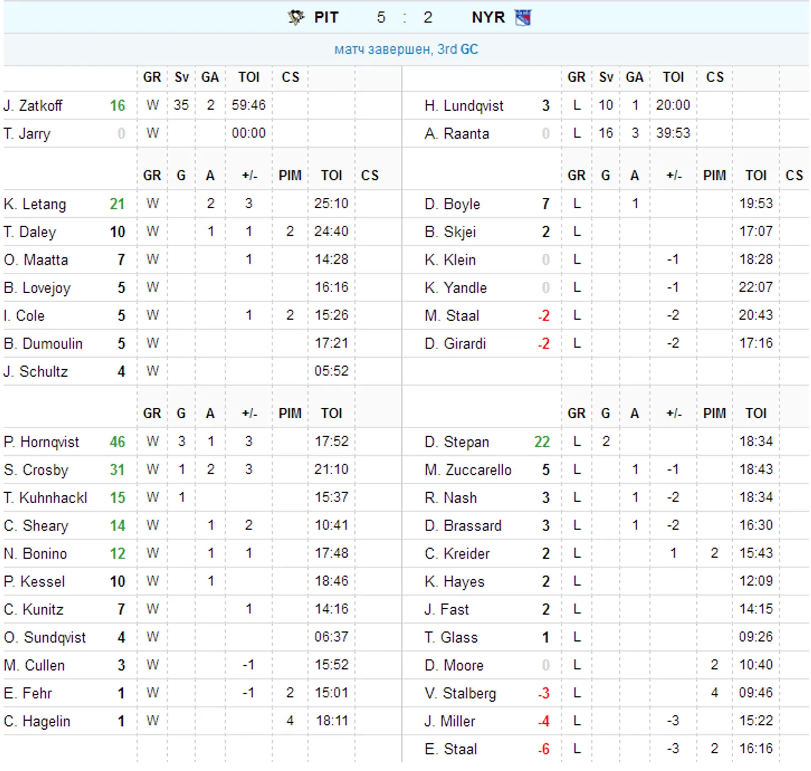Viewport: 811px width, 771px height.
Task: Click J. Miller's red rating of -4
Action: [x=544, y=722]
